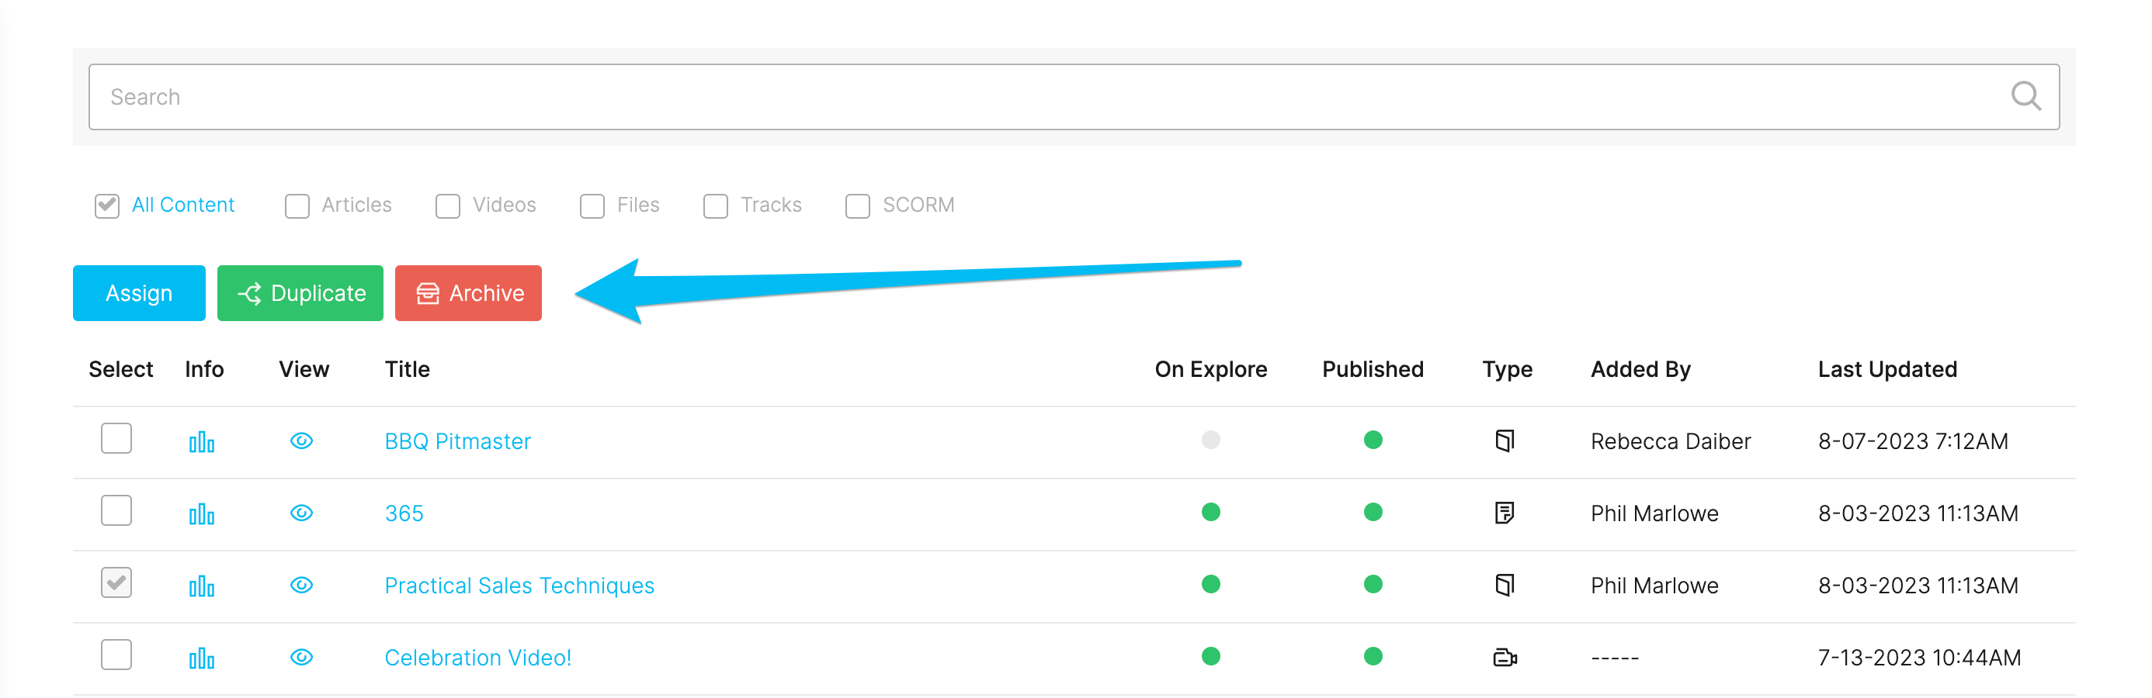2152x698 pixels.
Task: Open the 365 title link
Action: click(404, 513)
